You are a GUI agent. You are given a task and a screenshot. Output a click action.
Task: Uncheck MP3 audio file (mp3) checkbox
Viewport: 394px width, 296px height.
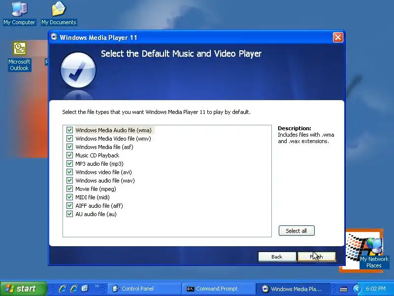(69, 164)
